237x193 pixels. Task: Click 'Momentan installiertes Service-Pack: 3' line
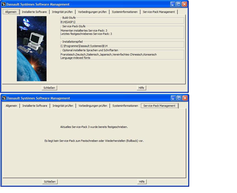(84, 31)
